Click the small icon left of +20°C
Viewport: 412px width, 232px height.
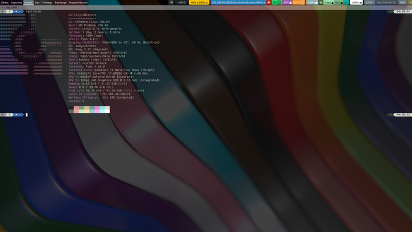172,3
